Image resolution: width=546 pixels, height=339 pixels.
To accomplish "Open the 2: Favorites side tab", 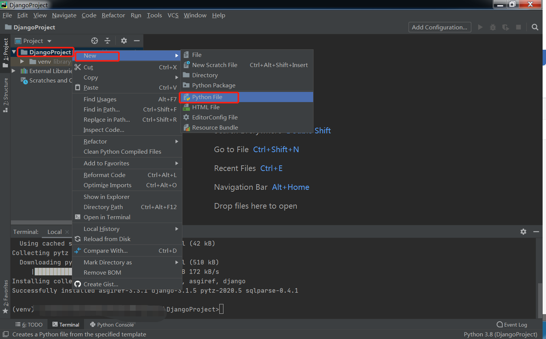I will coord(5,297).
